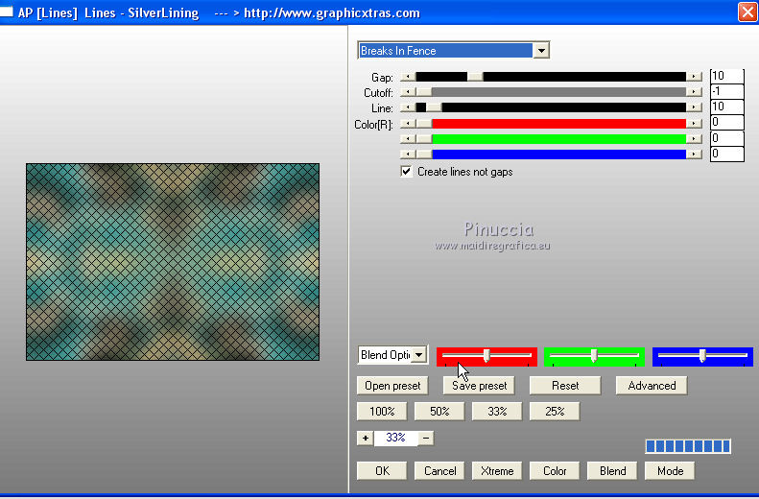Click the minus zoom button
The width and height of the screenshot is (759, 499).
pos(426,438)
